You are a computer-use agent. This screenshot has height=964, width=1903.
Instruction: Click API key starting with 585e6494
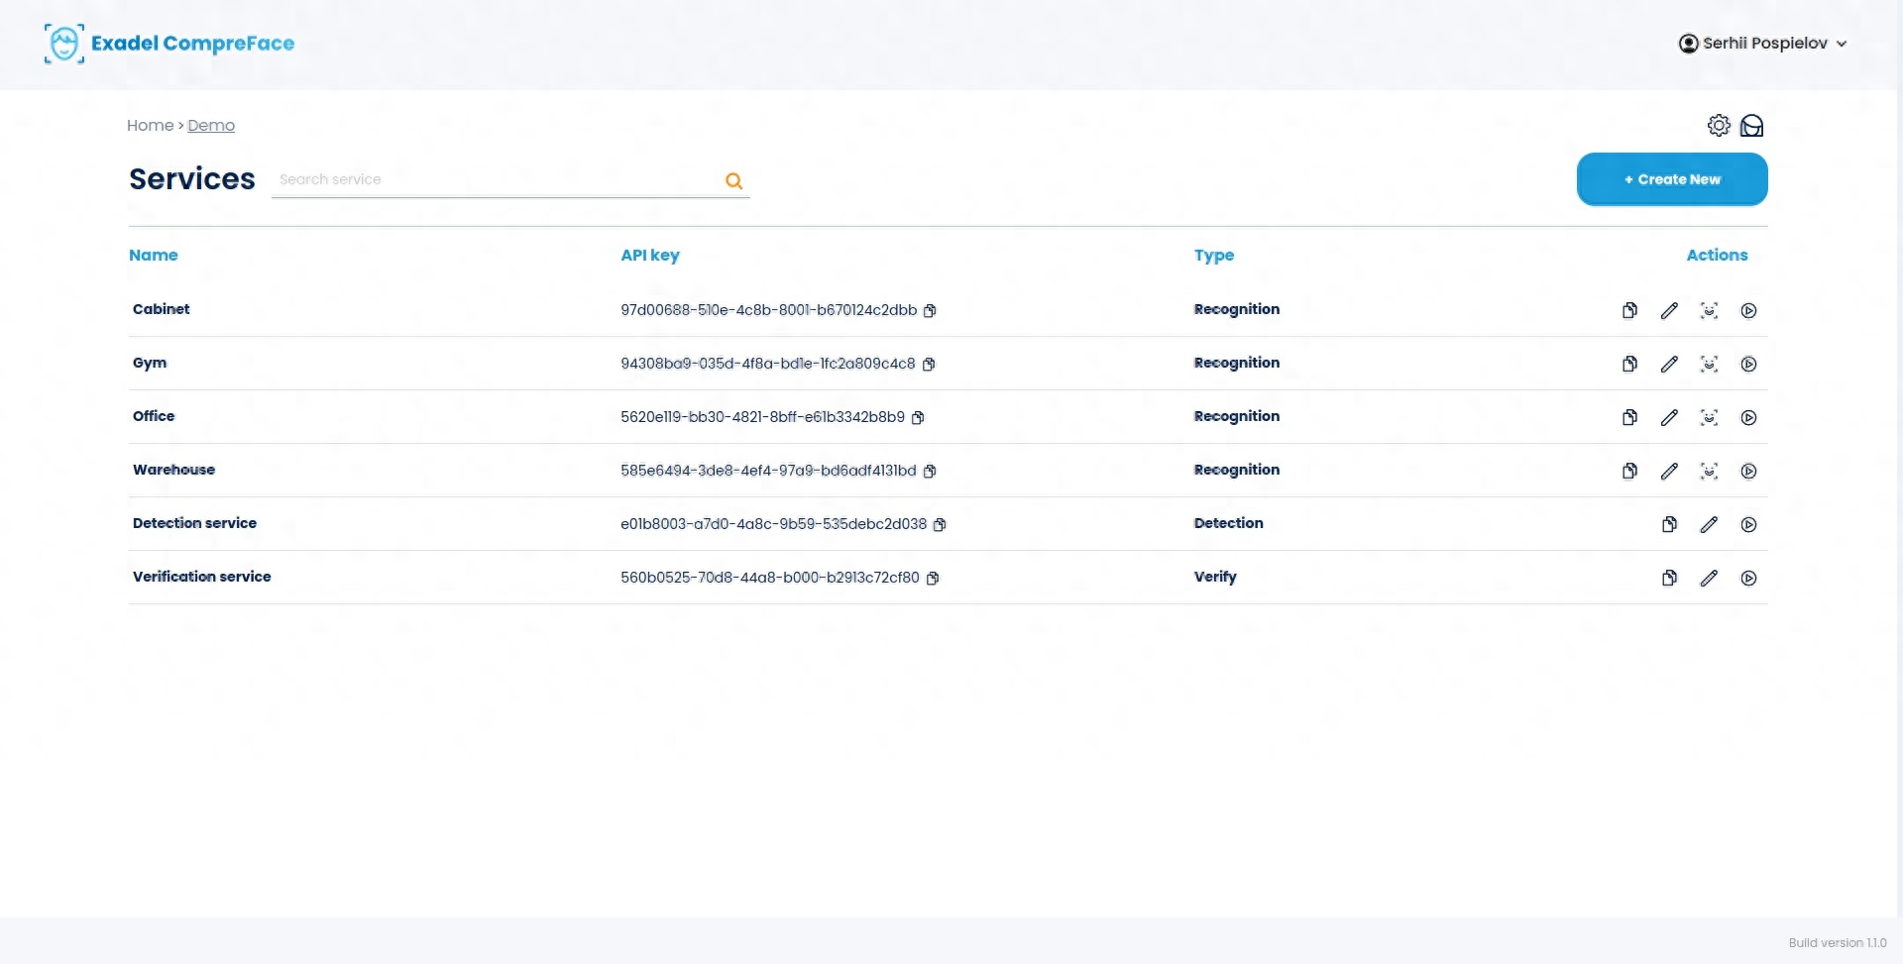(768, 471)
